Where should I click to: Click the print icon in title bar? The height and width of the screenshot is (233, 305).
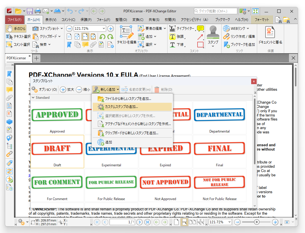pos(38,11)
